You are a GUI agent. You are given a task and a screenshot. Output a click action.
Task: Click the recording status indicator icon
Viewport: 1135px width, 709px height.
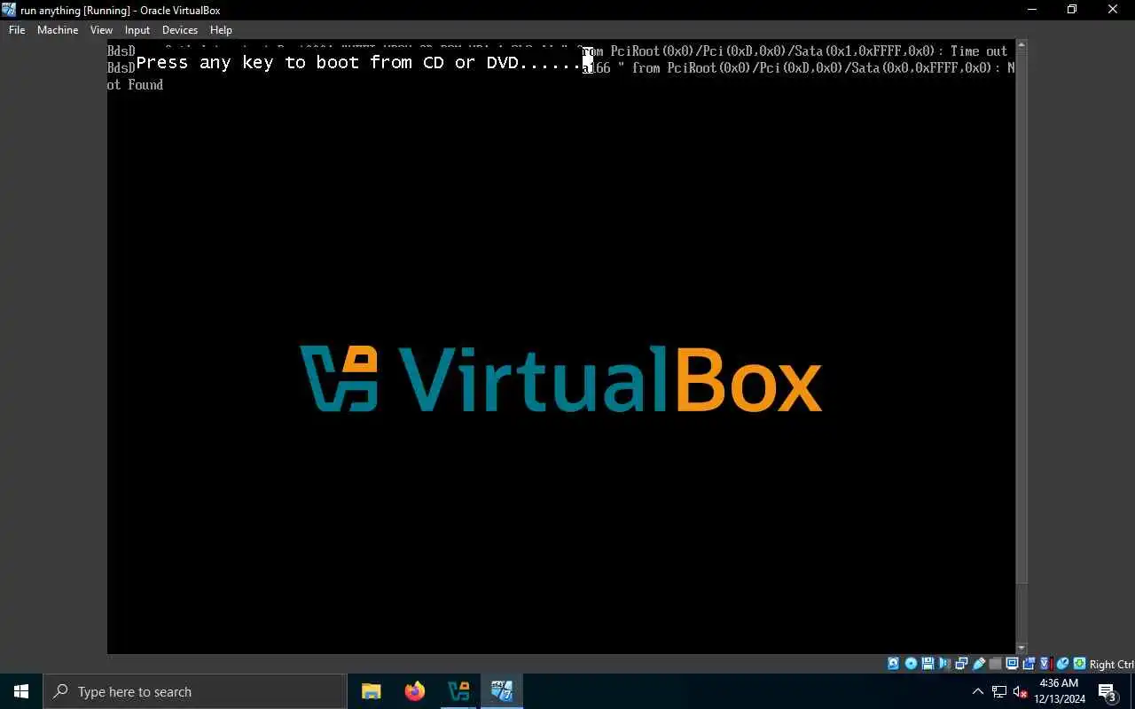pos(1029,664)
